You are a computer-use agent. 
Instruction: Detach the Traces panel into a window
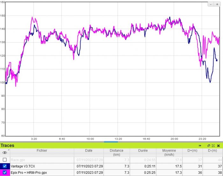[x=209, y=145]
